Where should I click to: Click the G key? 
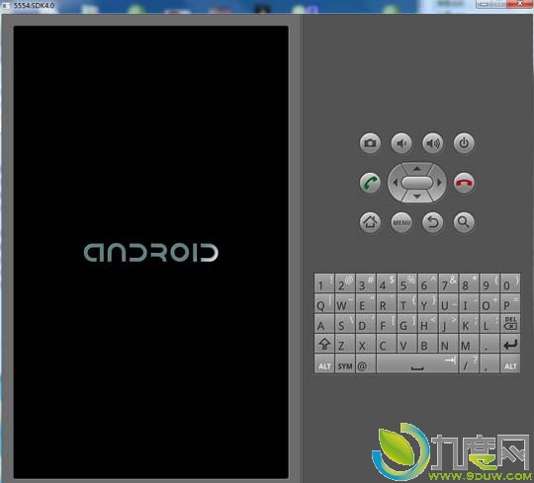tap(407, 324)
